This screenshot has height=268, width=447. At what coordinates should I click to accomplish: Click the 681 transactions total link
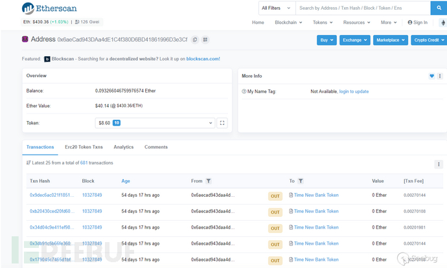[x=84, y=163]
